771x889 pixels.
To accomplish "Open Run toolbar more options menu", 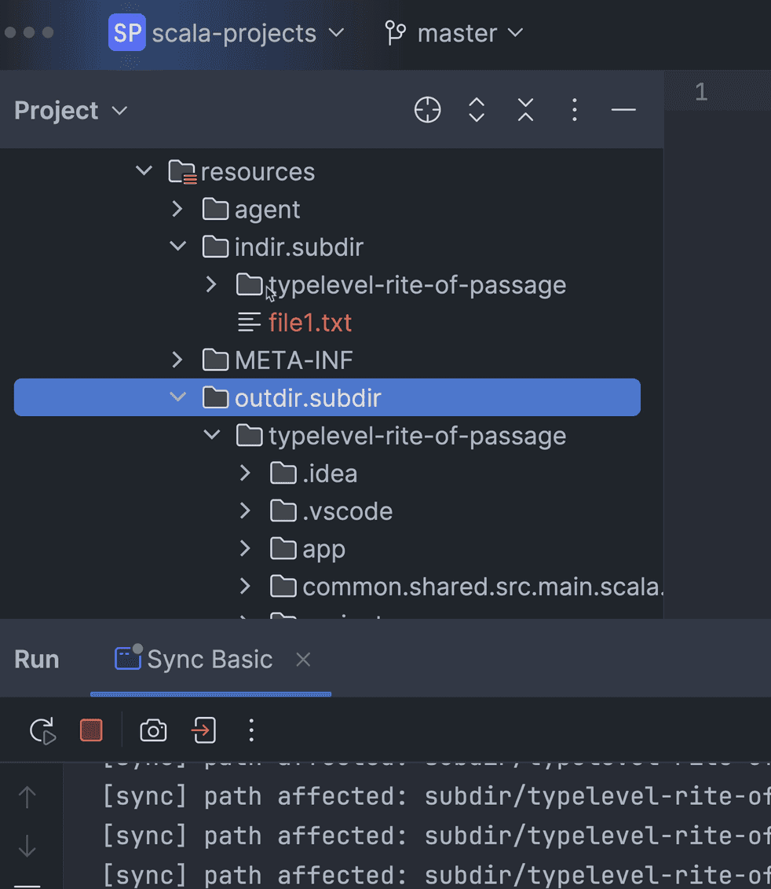I will click(251, 731).
